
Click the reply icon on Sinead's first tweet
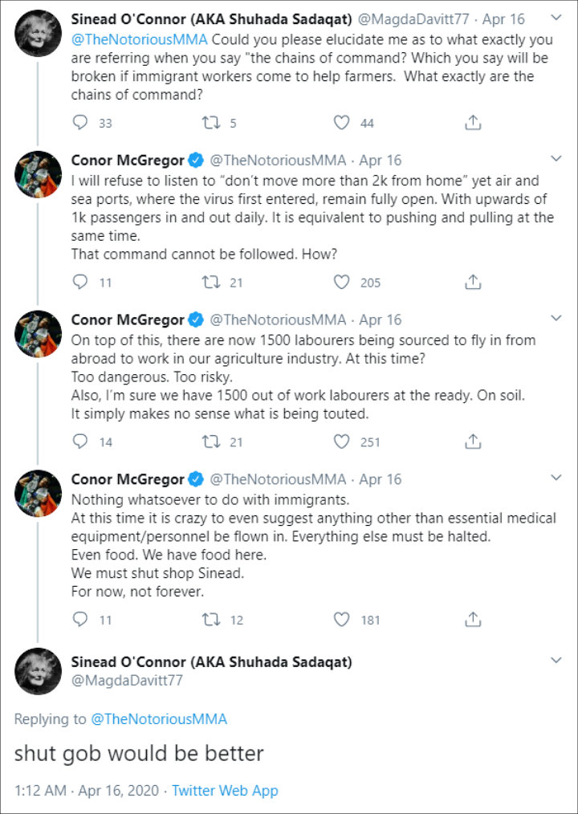tap(79, 123)
